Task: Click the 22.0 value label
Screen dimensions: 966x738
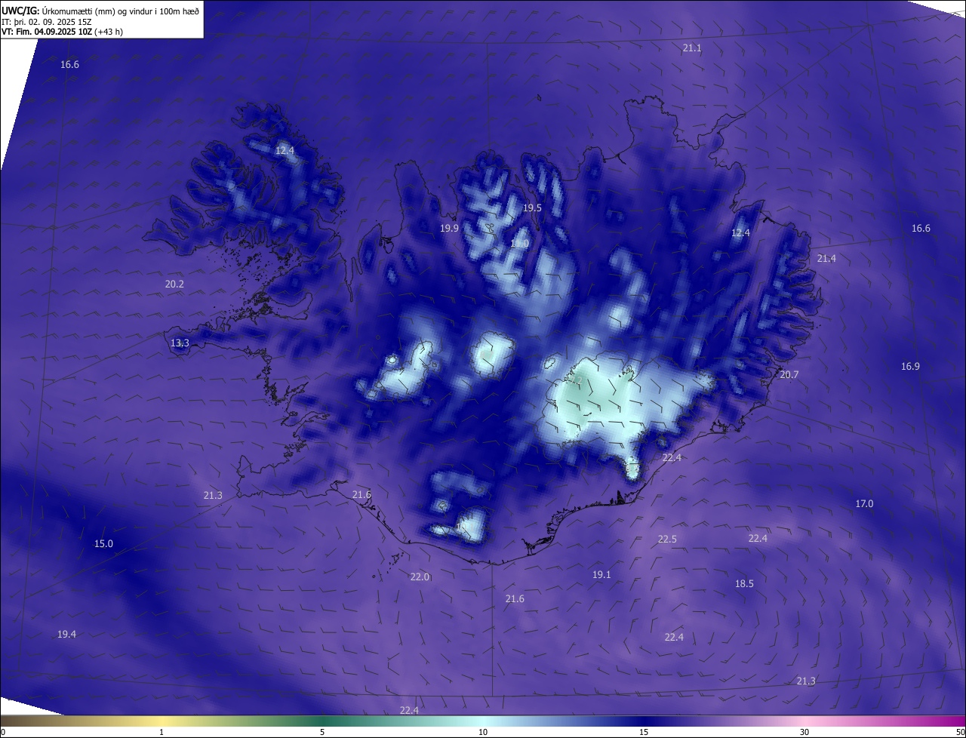Action: pos(420,577)
